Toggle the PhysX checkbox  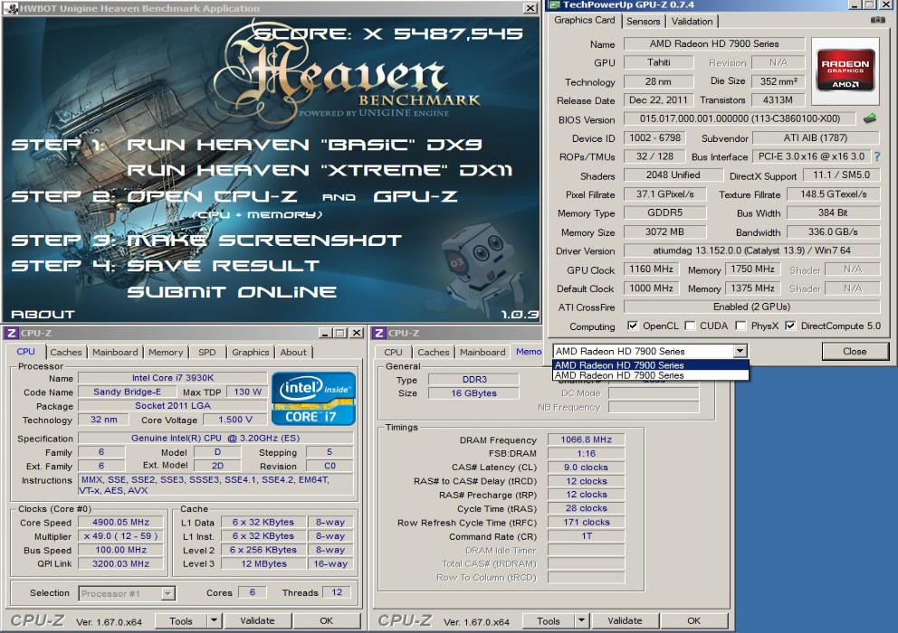coord(740,326)
